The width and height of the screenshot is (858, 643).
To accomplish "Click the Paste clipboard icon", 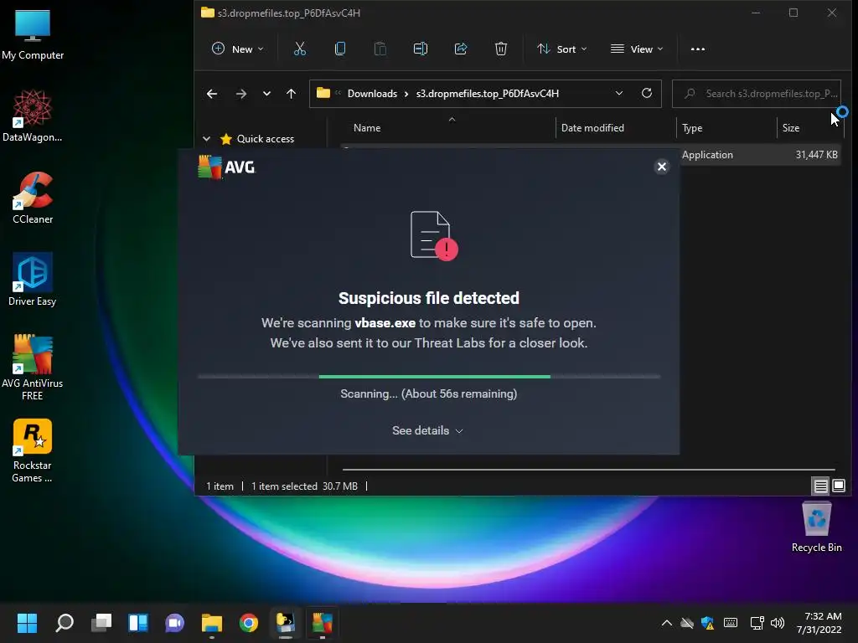I will (380, 49).
